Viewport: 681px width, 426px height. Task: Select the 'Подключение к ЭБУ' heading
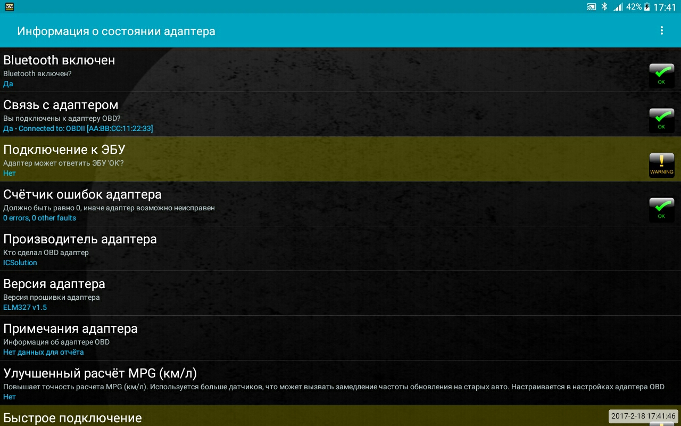tap(64, 150)
